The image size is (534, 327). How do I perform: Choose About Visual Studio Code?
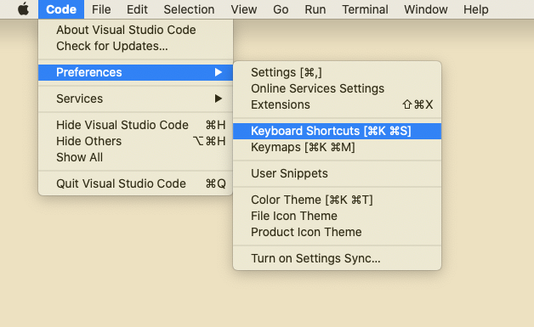(135, 30)
